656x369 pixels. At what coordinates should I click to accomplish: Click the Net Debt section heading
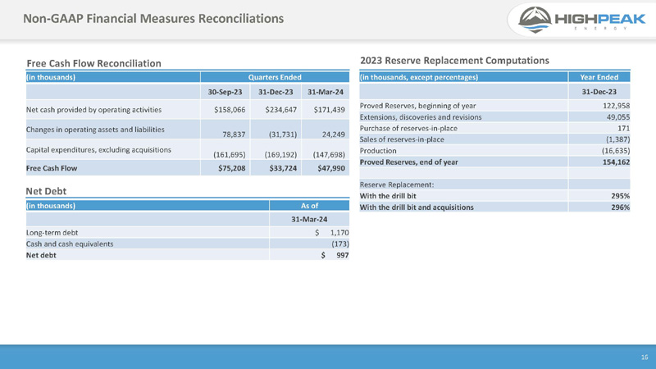[x=46, y=190]
